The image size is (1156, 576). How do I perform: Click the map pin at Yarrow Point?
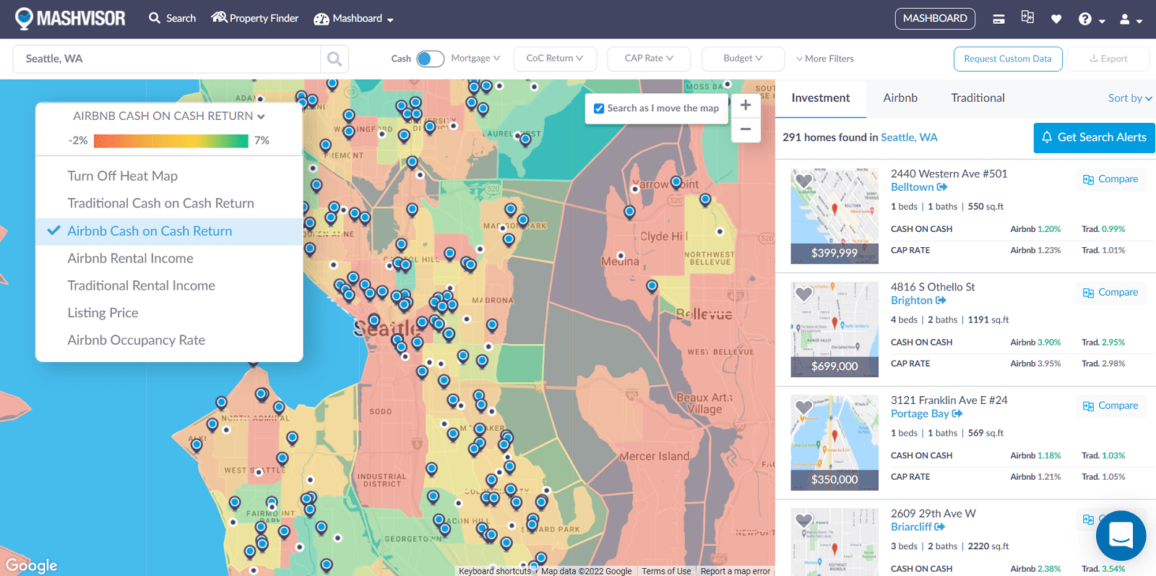676,182
